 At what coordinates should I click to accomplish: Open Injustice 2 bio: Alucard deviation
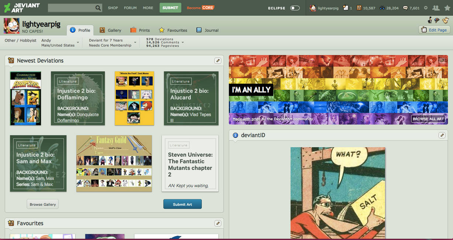(x=191, y=98)
